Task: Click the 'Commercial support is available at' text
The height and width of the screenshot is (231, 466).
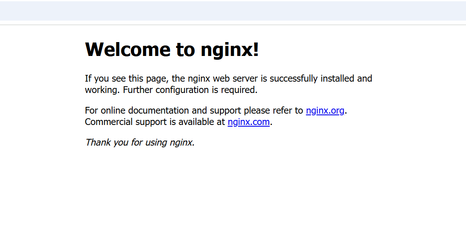Action: (155, 122)
